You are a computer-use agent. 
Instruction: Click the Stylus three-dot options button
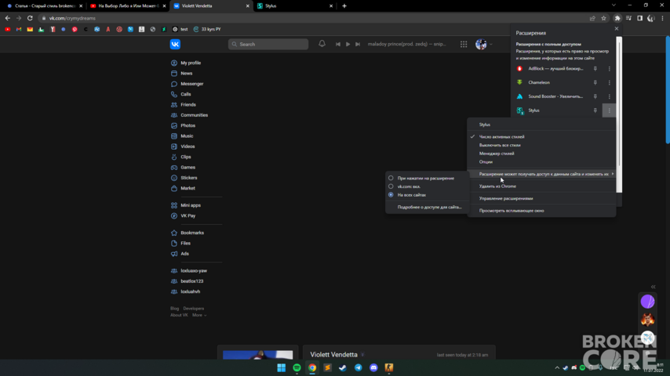[x=610, y=110]
